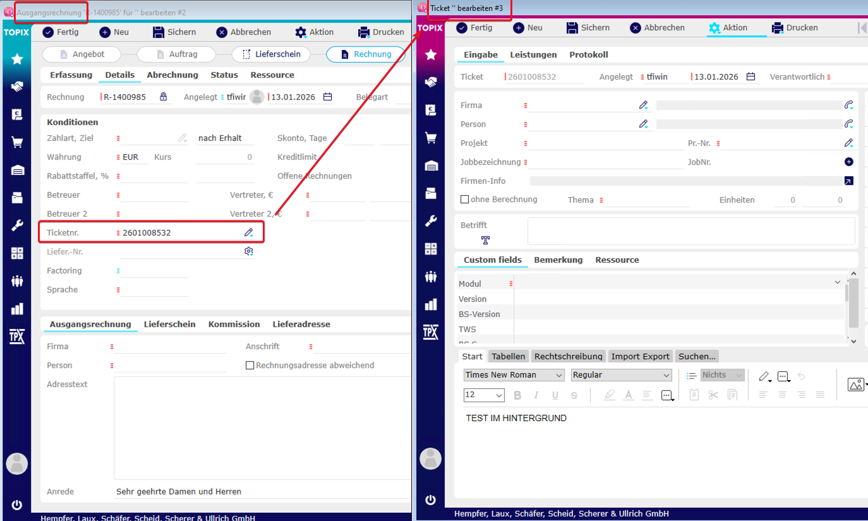This screenshot has height=521, width=868.
Task: Open Drucken menu in ticket window
Action: coord(795,28)
